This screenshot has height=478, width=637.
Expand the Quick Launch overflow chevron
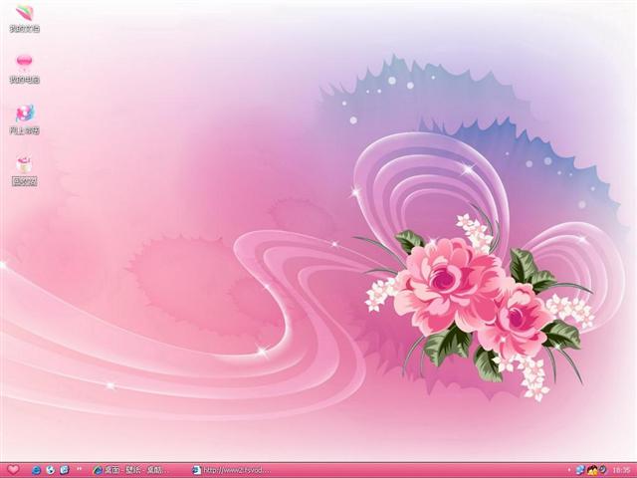(x=80, y=469)
